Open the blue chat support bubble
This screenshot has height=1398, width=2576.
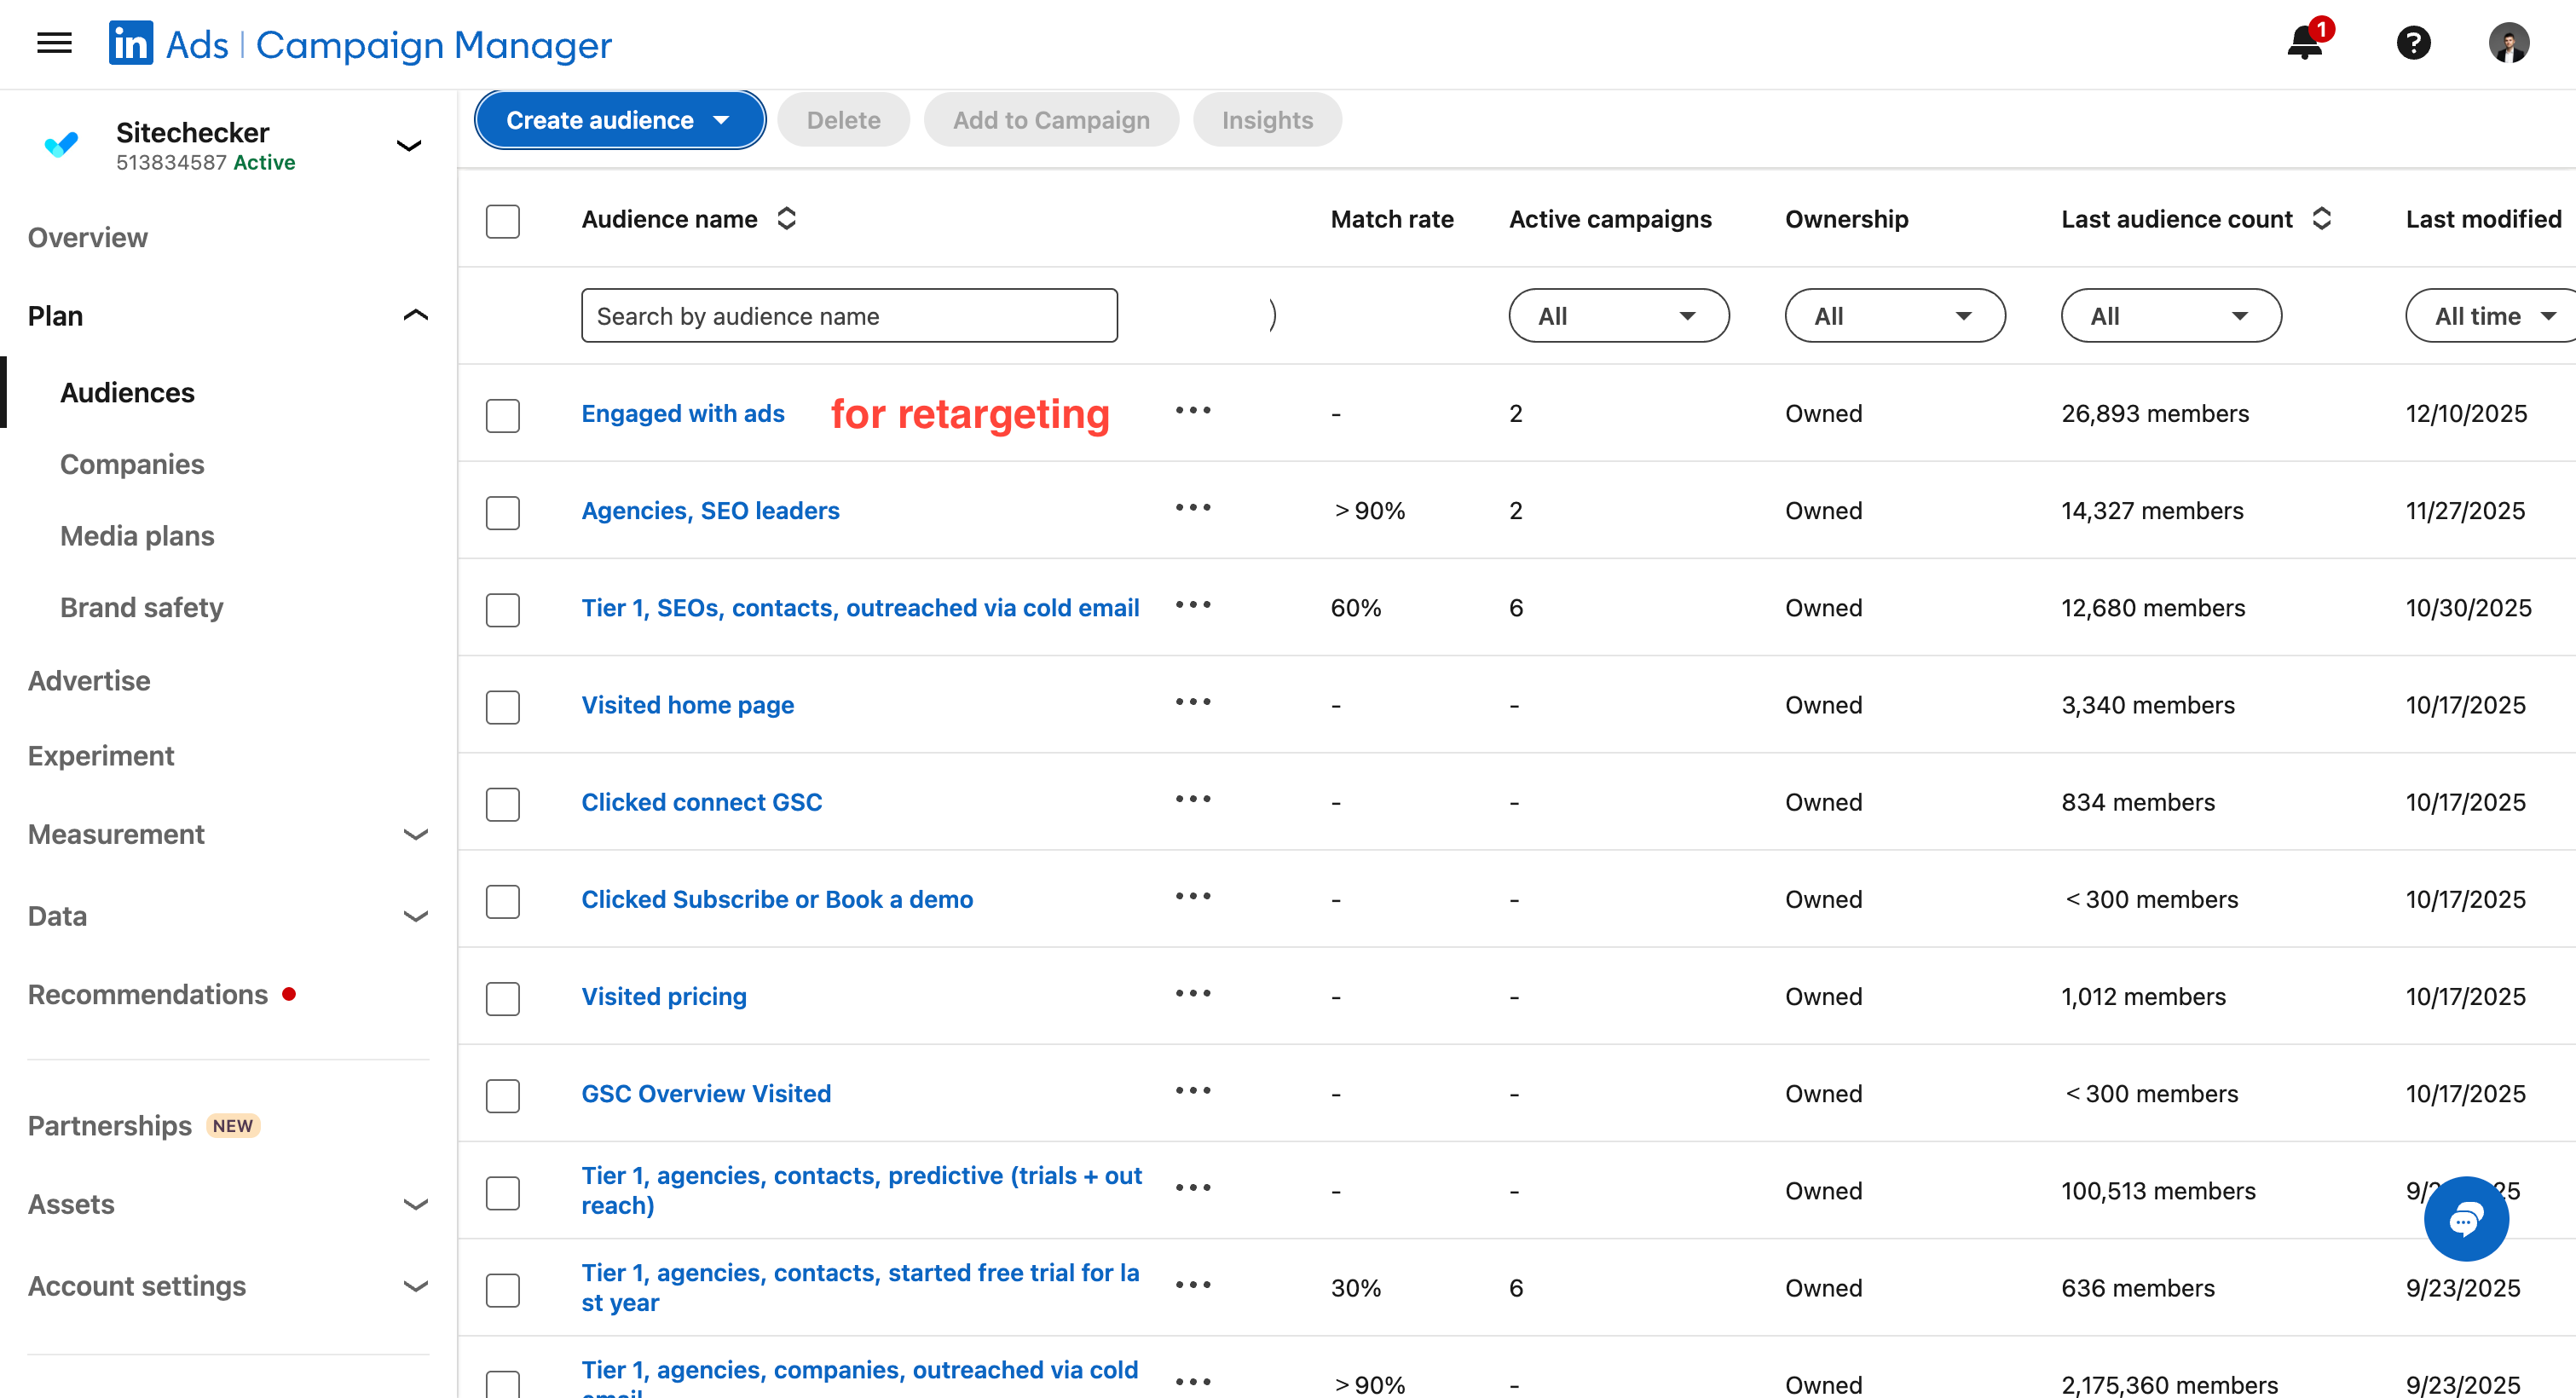(2465, 1219)
